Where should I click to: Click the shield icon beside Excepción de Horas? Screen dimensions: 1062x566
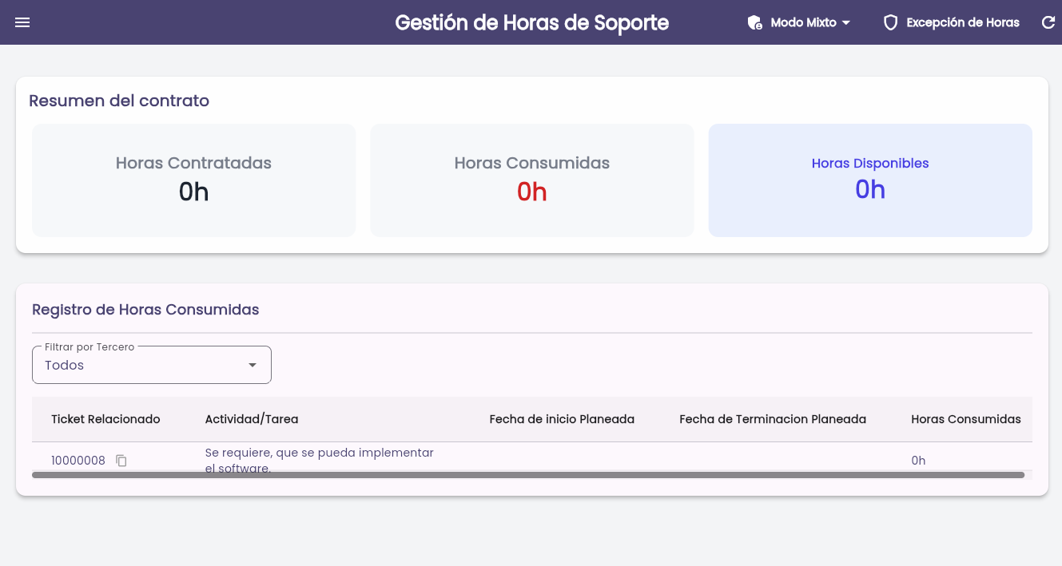point(890,22)
